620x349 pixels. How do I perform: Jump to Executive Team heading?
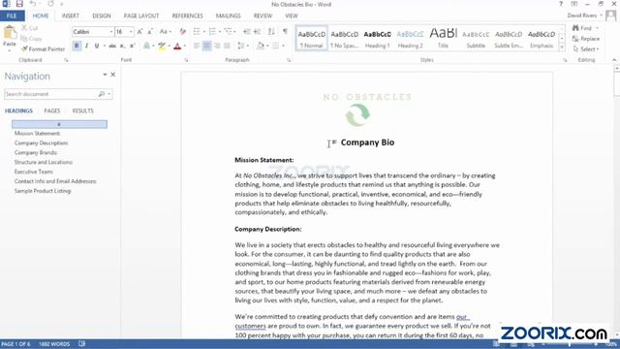34,172
